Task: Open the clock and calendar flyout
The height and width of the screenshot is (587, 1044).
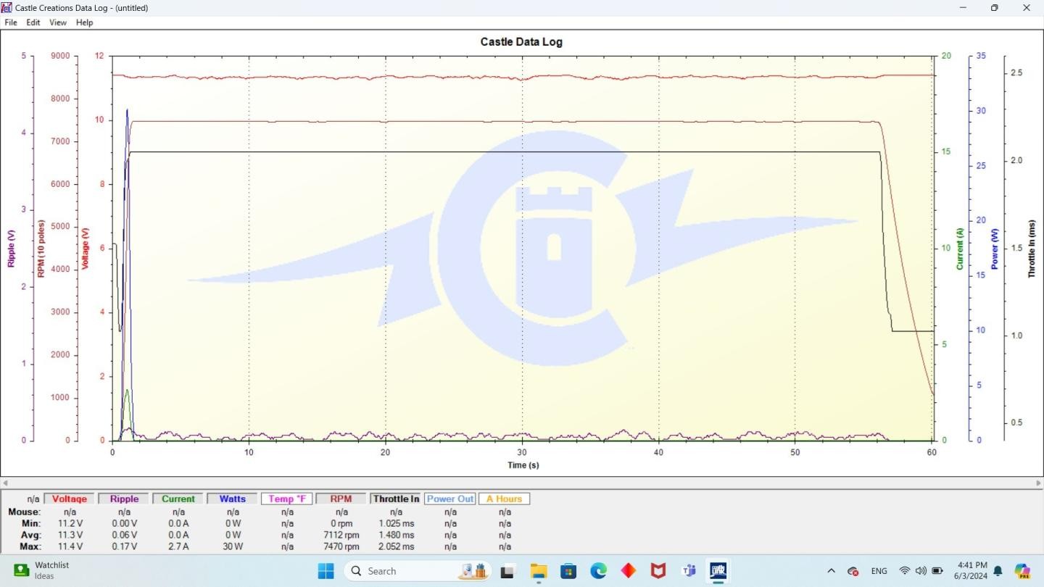Action: coord(972,570)
